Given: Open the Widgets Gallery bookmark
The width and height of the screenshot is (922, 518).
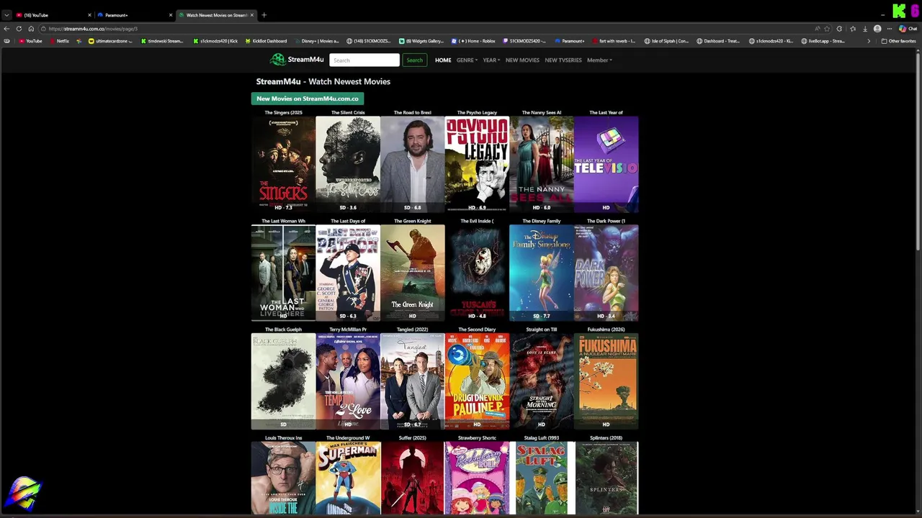Looking at the screenshot, I should pyautogui.click(x=421, y=41).
